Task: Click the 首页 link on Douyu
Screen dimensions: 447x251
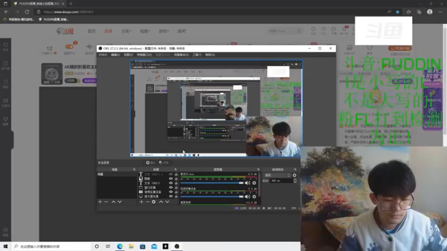Action: coord(92,31)
